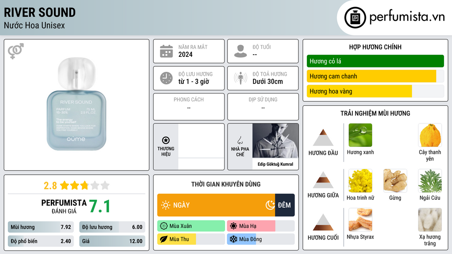The width and height of the screenshot is (452, 254).
Task: Click the Mùi hương 7.92 score bar
Action: pyautogui.click(x=41, y=227)
